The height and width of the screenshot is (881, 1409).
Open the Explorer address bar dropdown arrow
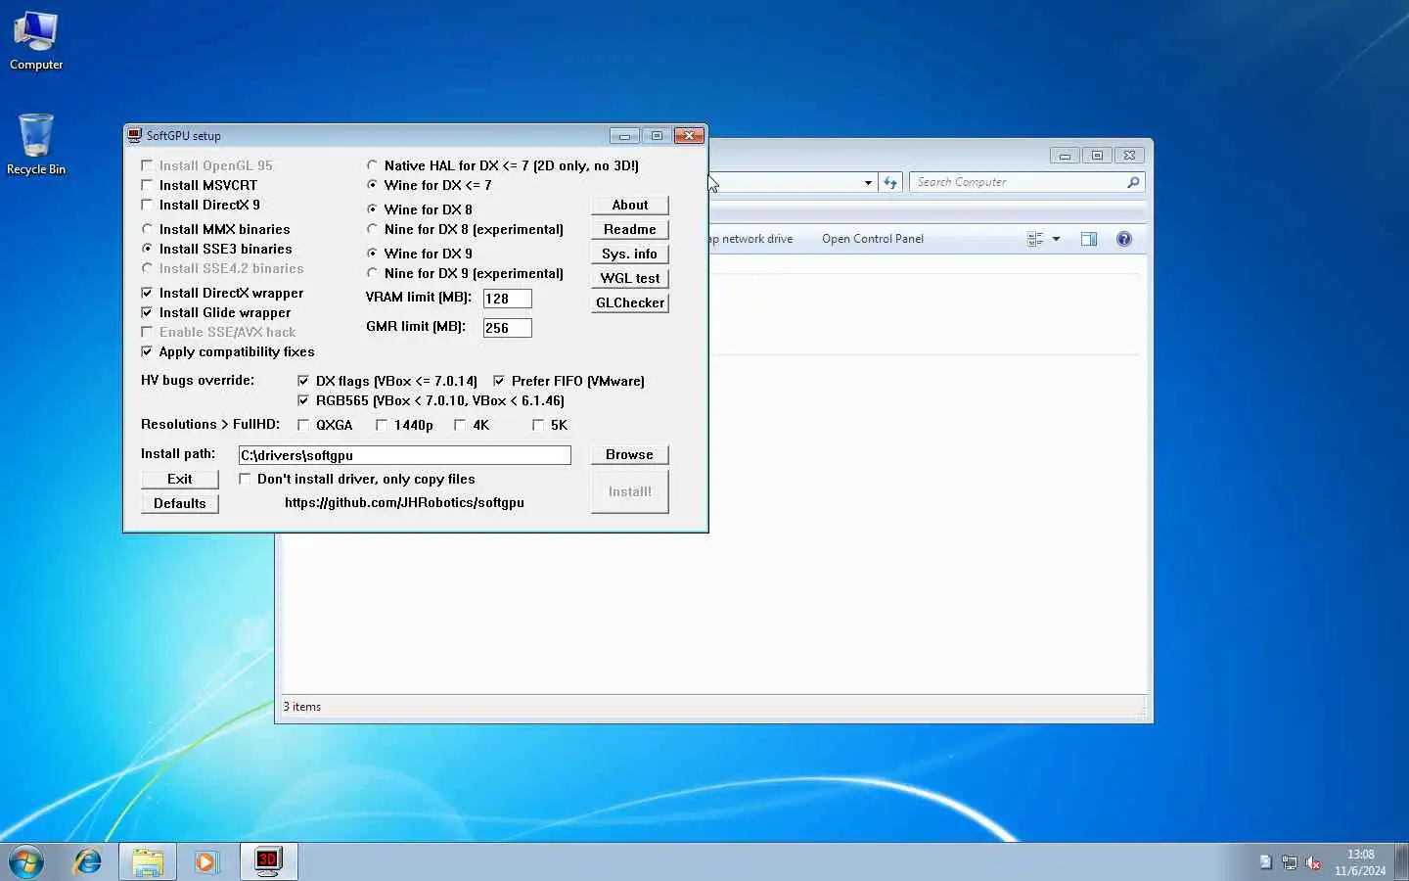(868, 182)
